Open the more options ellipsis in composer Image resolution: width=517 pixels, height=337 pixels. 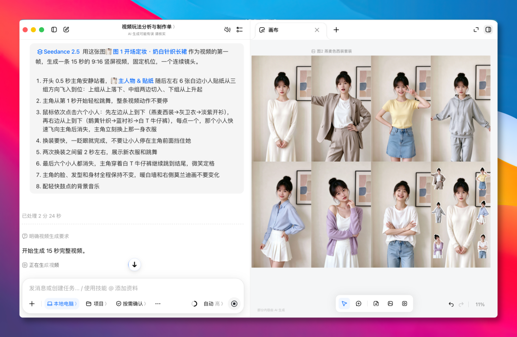point(158,304)
